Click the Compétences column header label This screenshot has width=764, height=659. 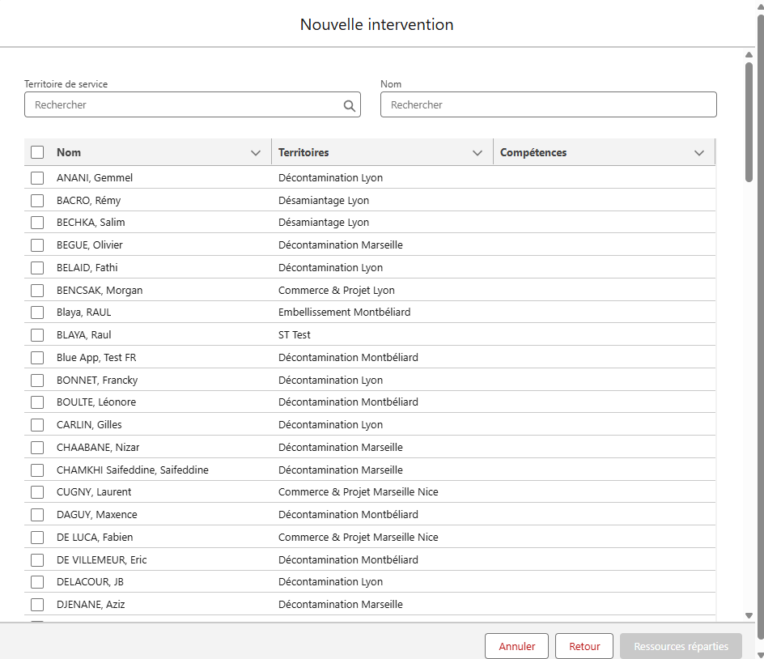pyautogui.click(x=533, y=152)
